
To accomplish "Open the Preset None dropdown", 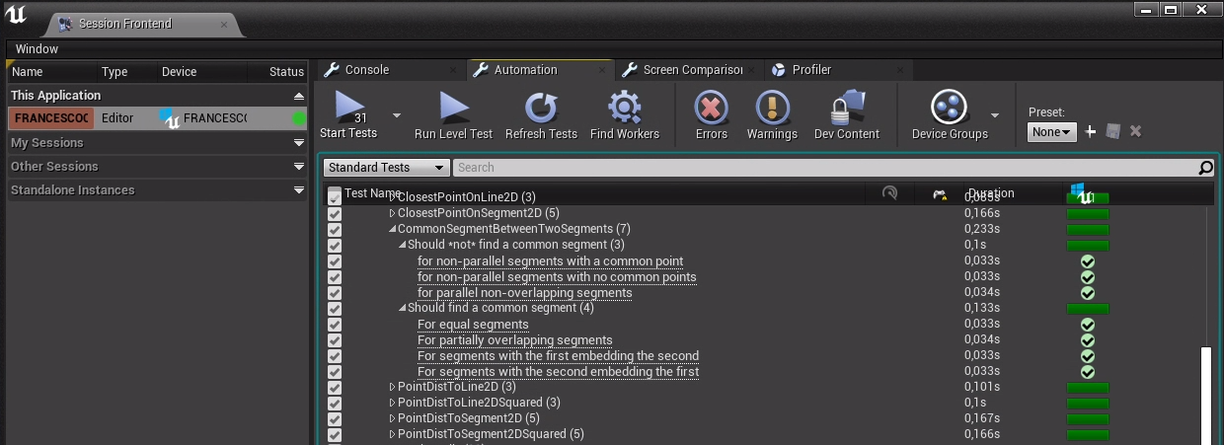I will click(1051, 132).
